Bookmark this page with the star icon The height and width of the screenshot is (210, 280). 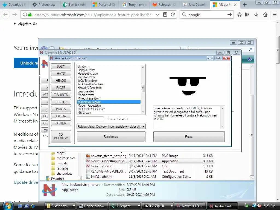click(x=240, y=15)
